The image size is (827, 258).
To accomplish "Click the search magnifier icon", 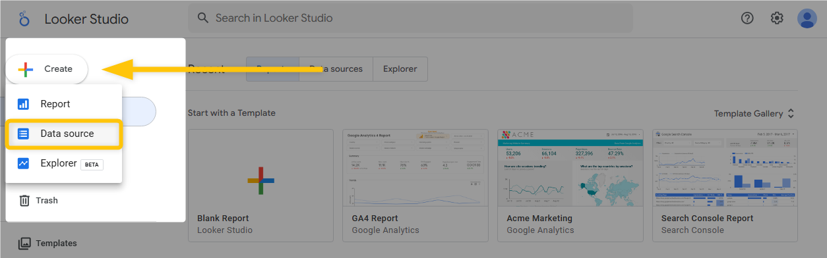I will (x=203, y=18).
